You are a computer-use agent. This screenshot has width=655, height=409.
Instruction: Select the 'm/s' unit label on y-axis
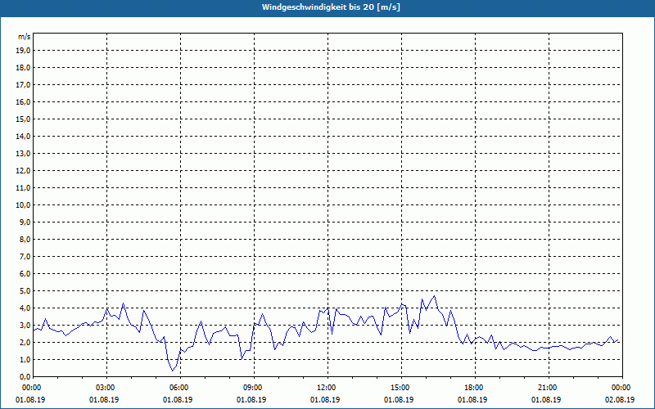click(x=24, y=37)
